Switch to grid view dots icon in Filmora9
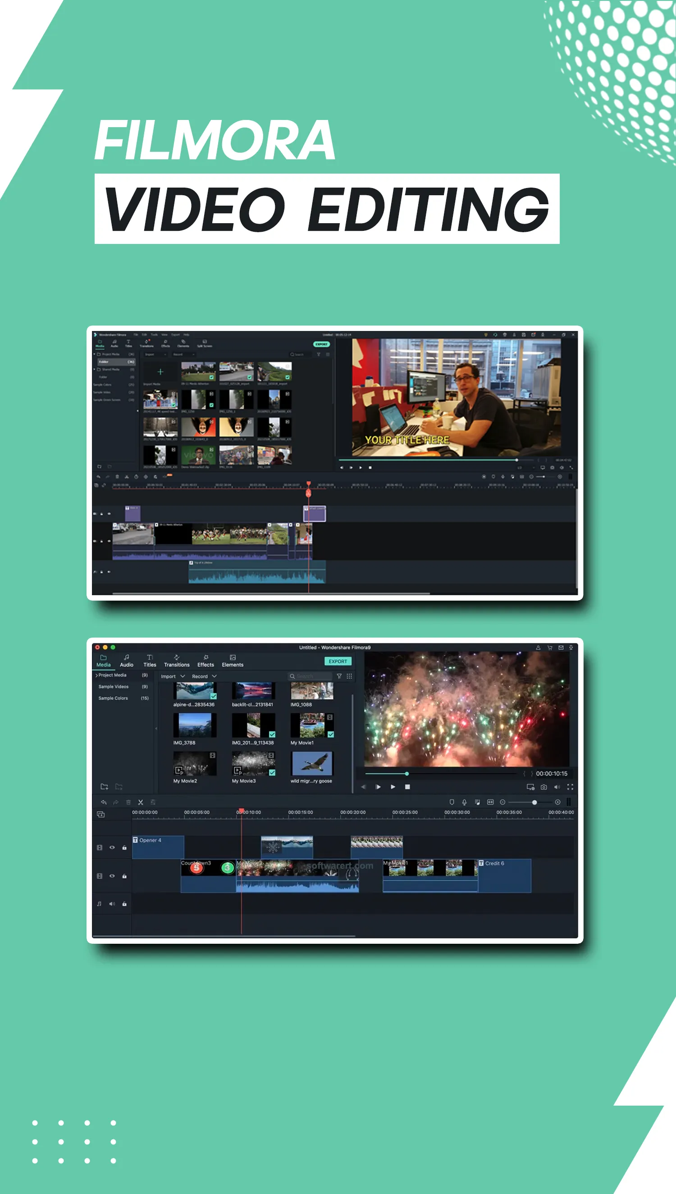This screenshot has width=676, height=1194. [x=349, y=676]
